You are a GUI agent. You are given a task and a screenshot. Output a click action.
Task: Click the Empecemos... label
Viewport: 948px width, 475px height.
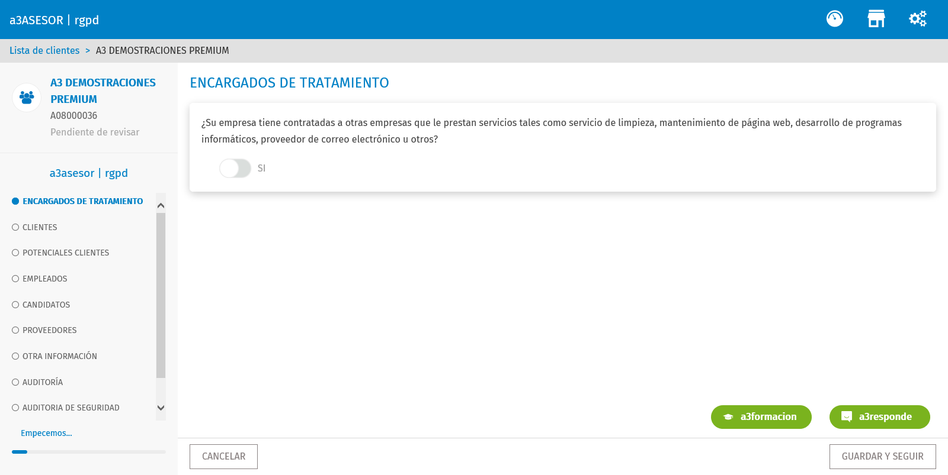(x=46, y=434)
